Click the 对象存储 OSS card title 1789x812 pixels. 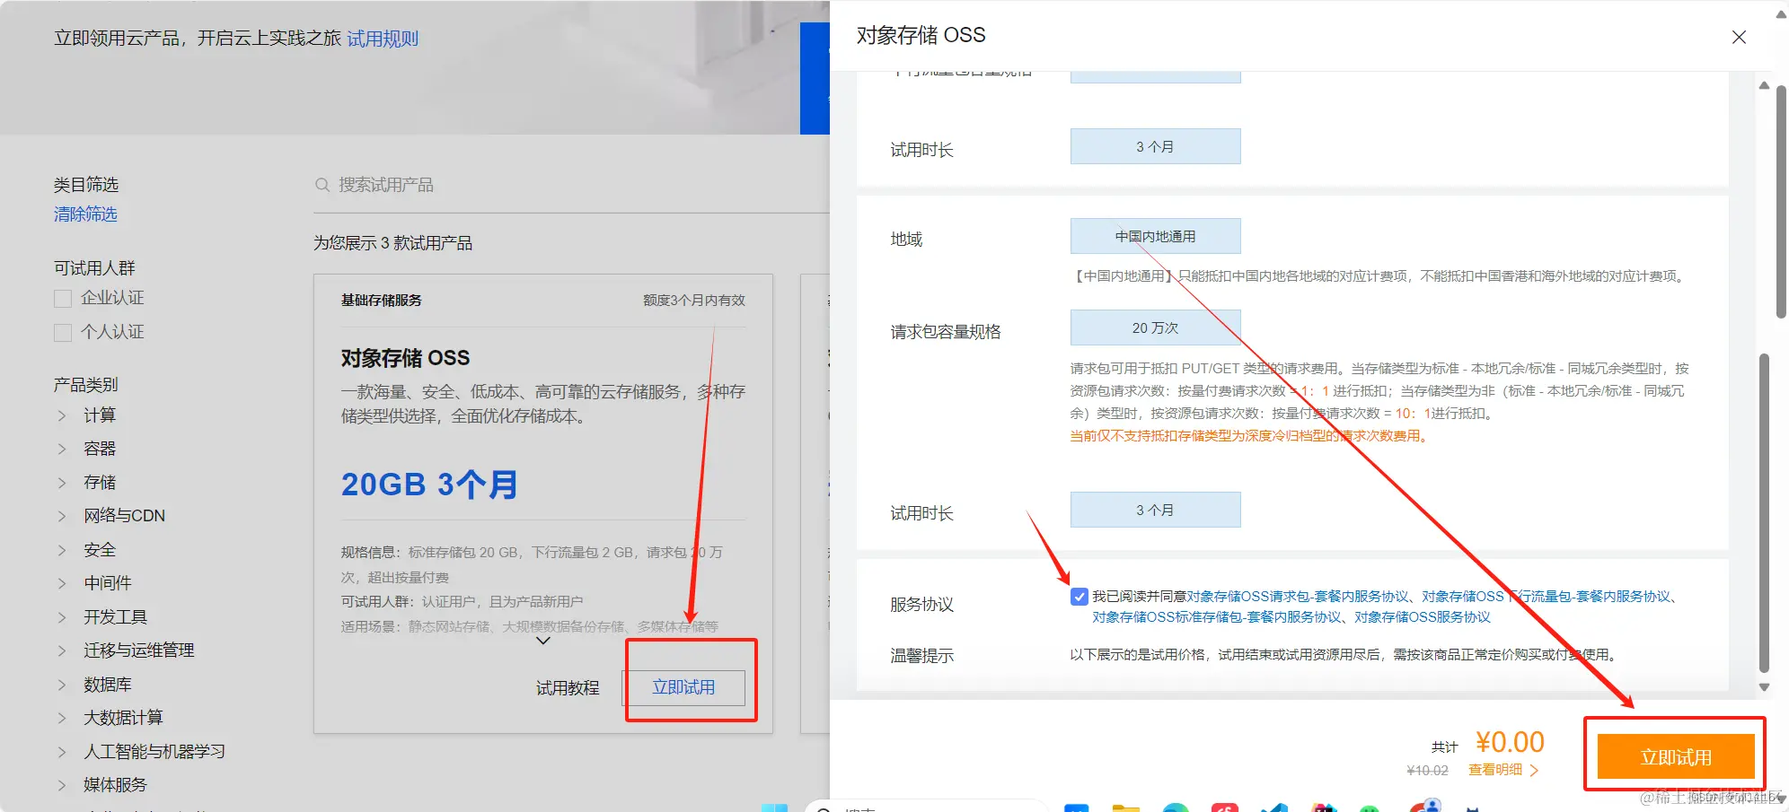(405, 358)
